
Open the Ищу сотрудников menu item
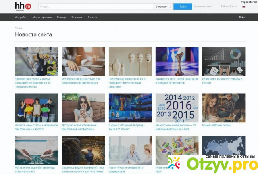[x=42, y=17]
